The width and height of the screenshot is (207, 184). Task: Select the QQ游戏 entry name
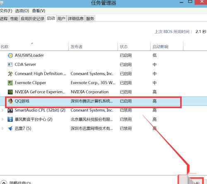(22, 101)
